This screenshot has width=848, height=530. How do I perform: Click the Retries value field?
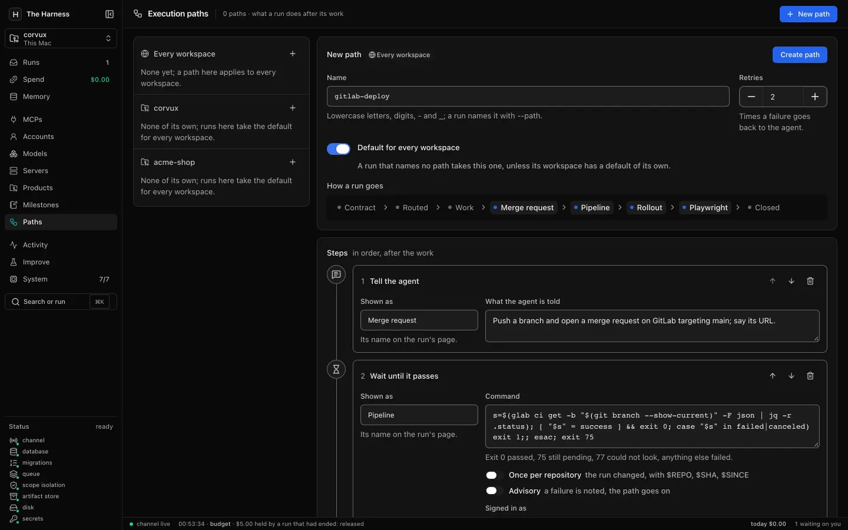783,97
